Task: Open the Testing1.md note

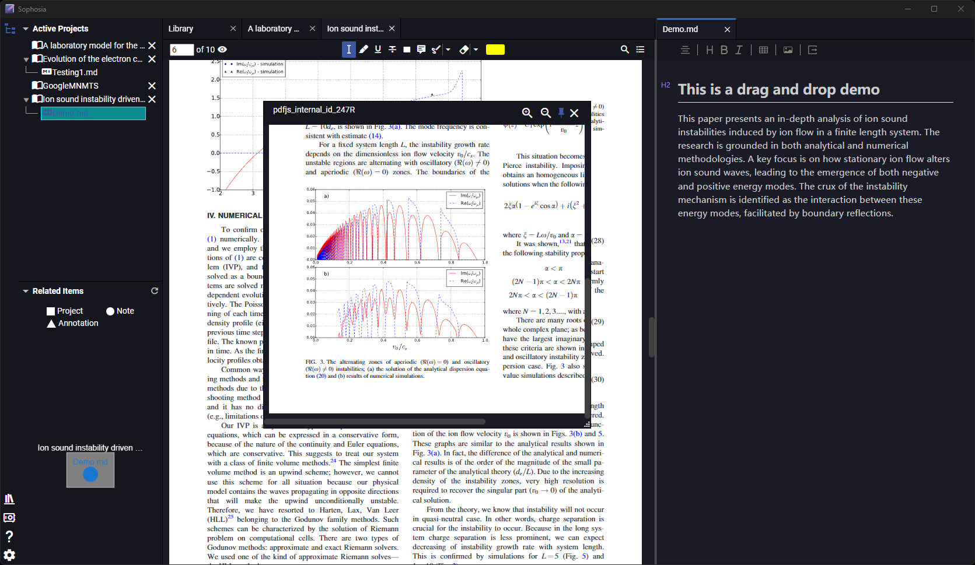Action: tap(70, 72)
